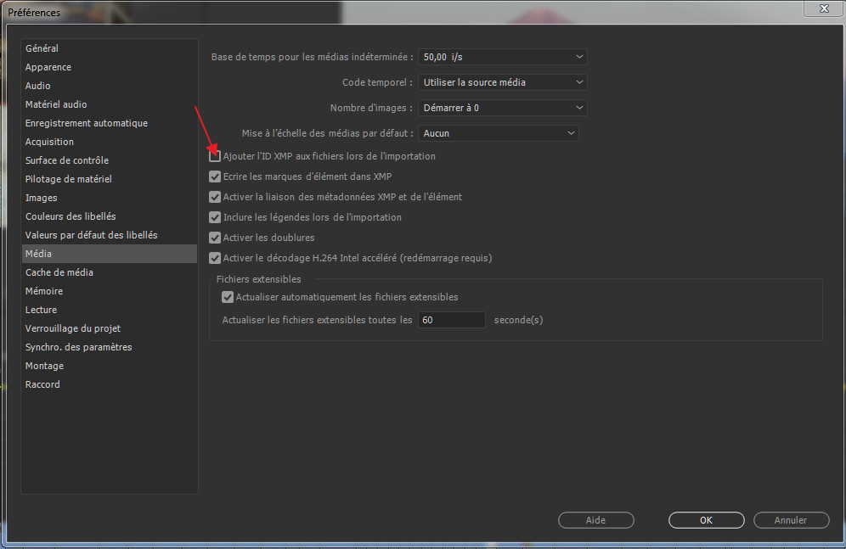Toggle Activer la liaison des métadonnées XMP
Image resolution: width=846 pixels, height=549 pixels.
(215, 197)
